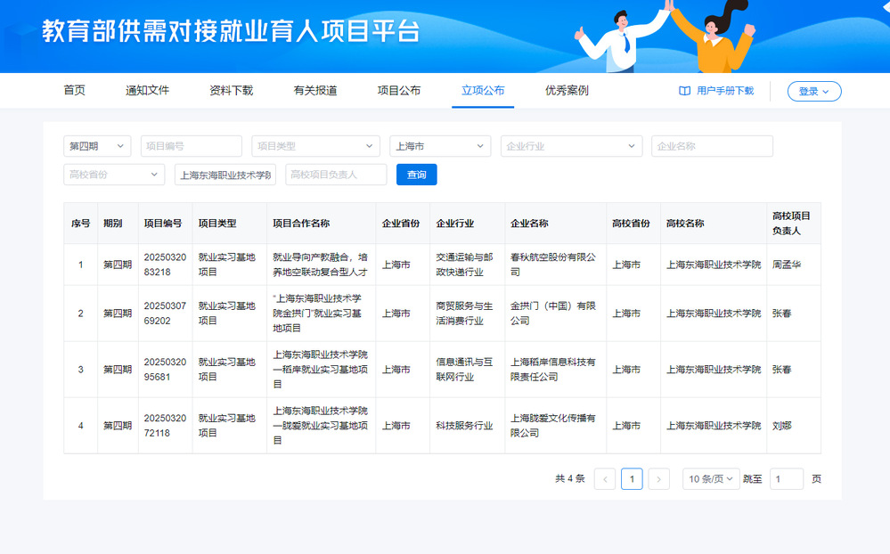Click the 用户手册下载 link
Image resolution: width=890 pixels, height=554 pixels.
724,91
